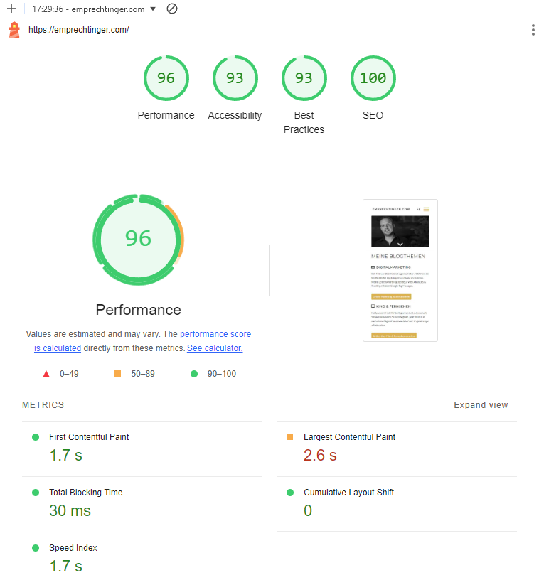This screenshot has height=585, width=539.
Task: Toggle the metrics Expand view
Action: click(481, 405)
